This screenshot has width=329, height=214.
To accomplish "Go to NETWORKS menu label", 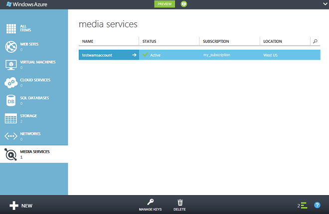I will [x=30, y=133].
